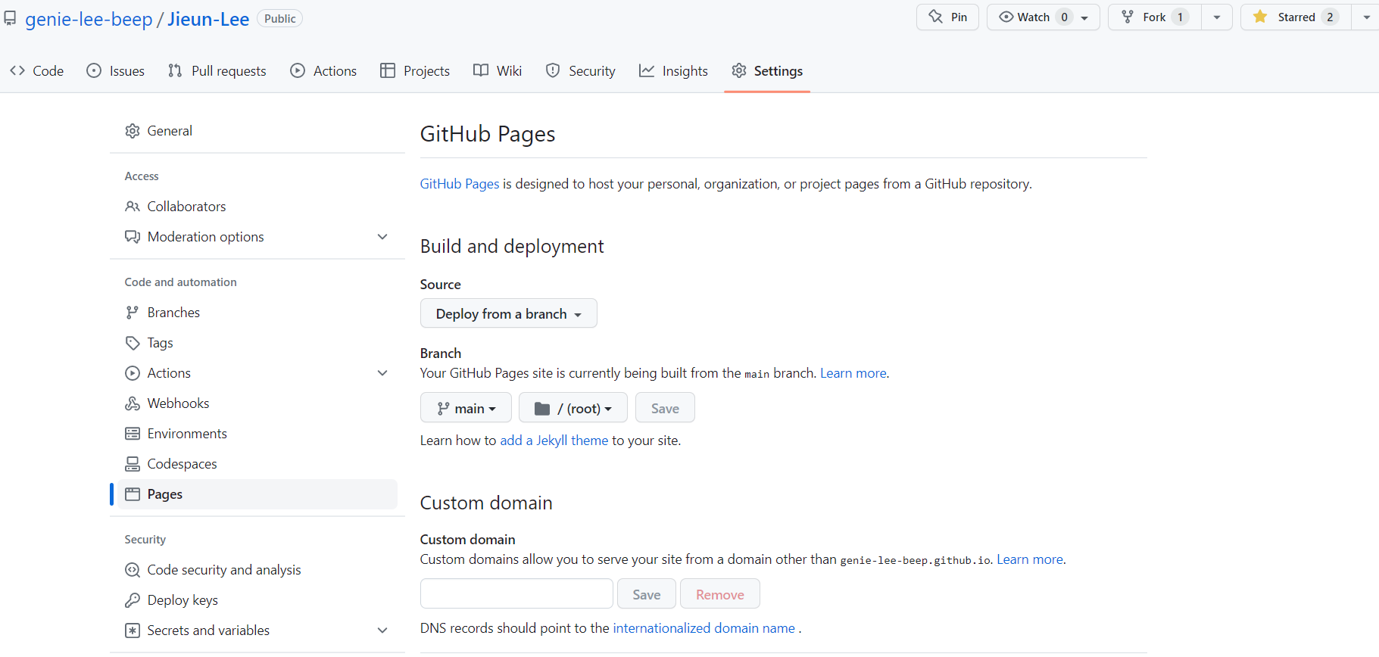Click the General gear icon in sidebar
This screenshot has width=1379, height=657.
133,131
